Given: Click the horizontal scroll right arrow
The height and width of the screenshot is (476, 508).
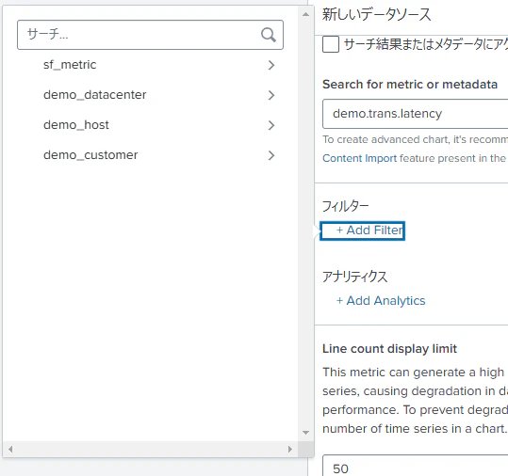Looking at the screenshot, I should click(x=290, y=449).
